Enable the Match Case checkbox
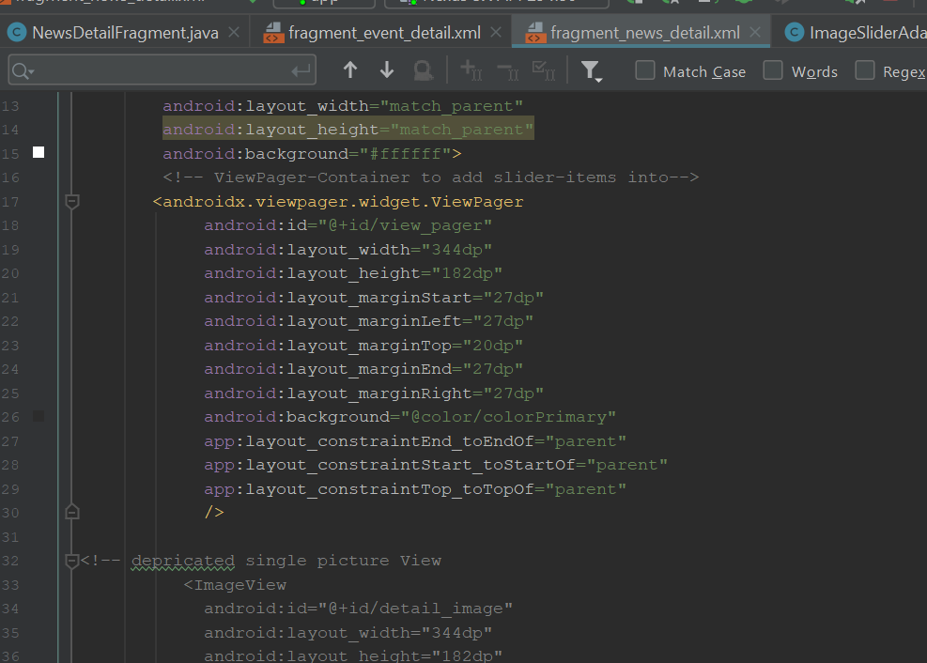The width and height of the screenshot is (927, 663). [x=645, y=71]
